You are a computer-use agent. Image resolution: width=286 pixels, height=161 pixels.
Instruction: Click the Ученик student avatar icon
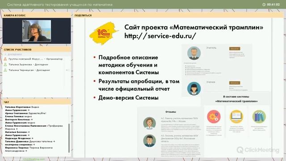click(194, 89)
